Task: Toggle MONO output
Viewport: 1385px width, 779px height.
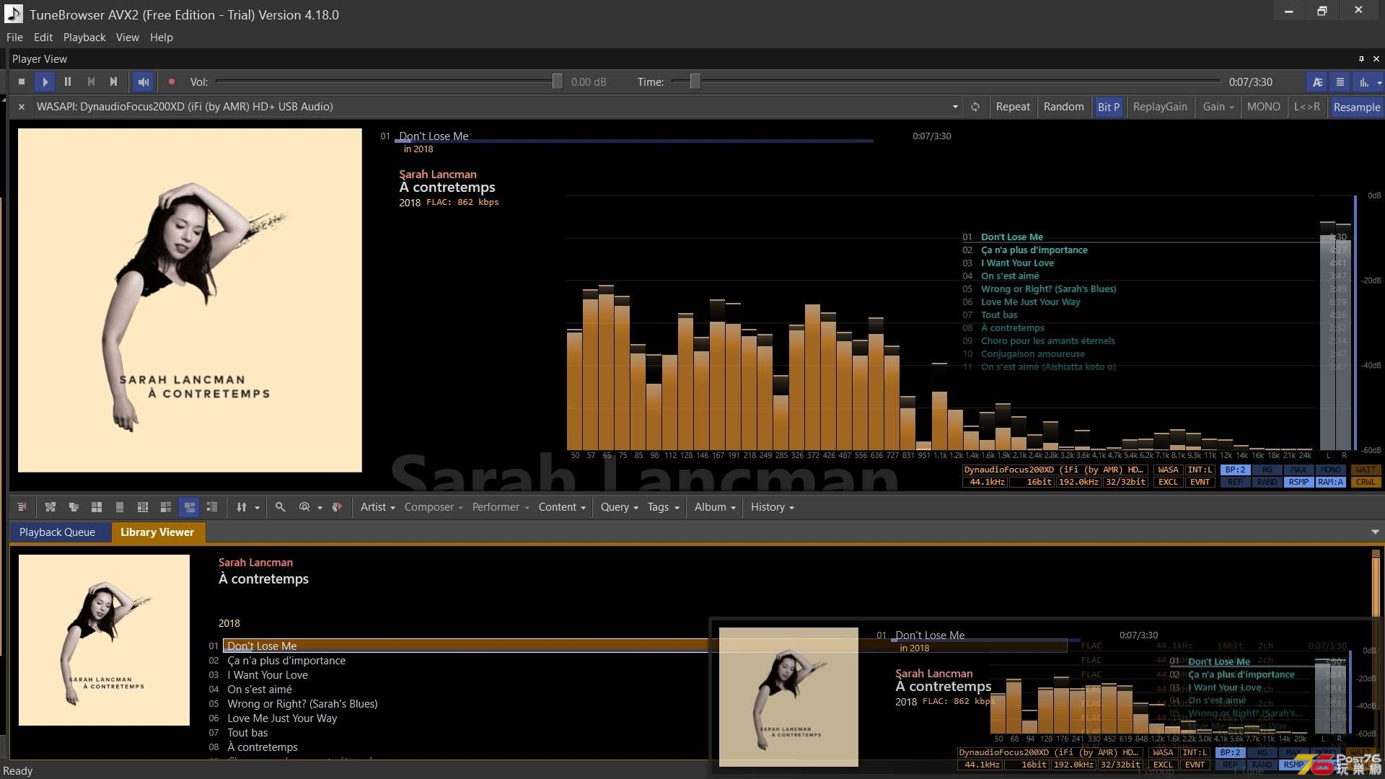Action: pyautogui.click(x=1263, y=107)
